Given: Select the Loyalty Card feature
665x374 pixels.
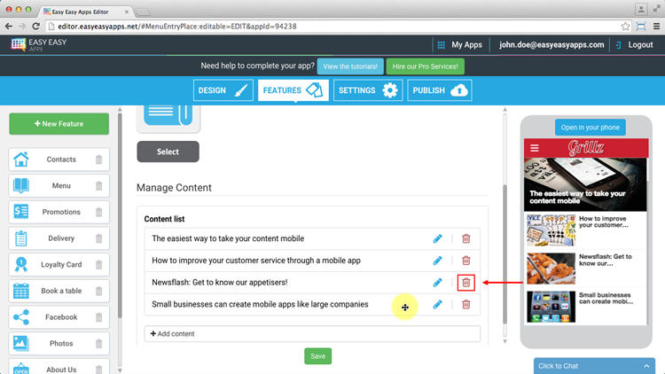Looking at the screenshot, I should [x=60, y=265].
